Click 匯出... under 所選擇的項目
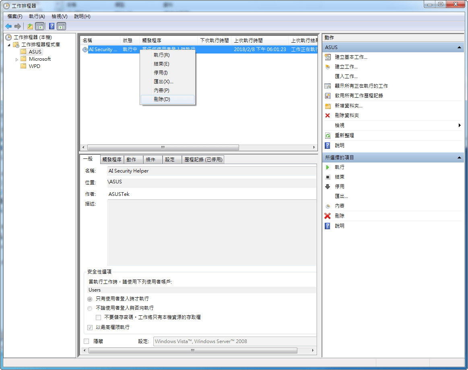Image resolution: width=468 pixels, height=370 pixels. (341, 196)
